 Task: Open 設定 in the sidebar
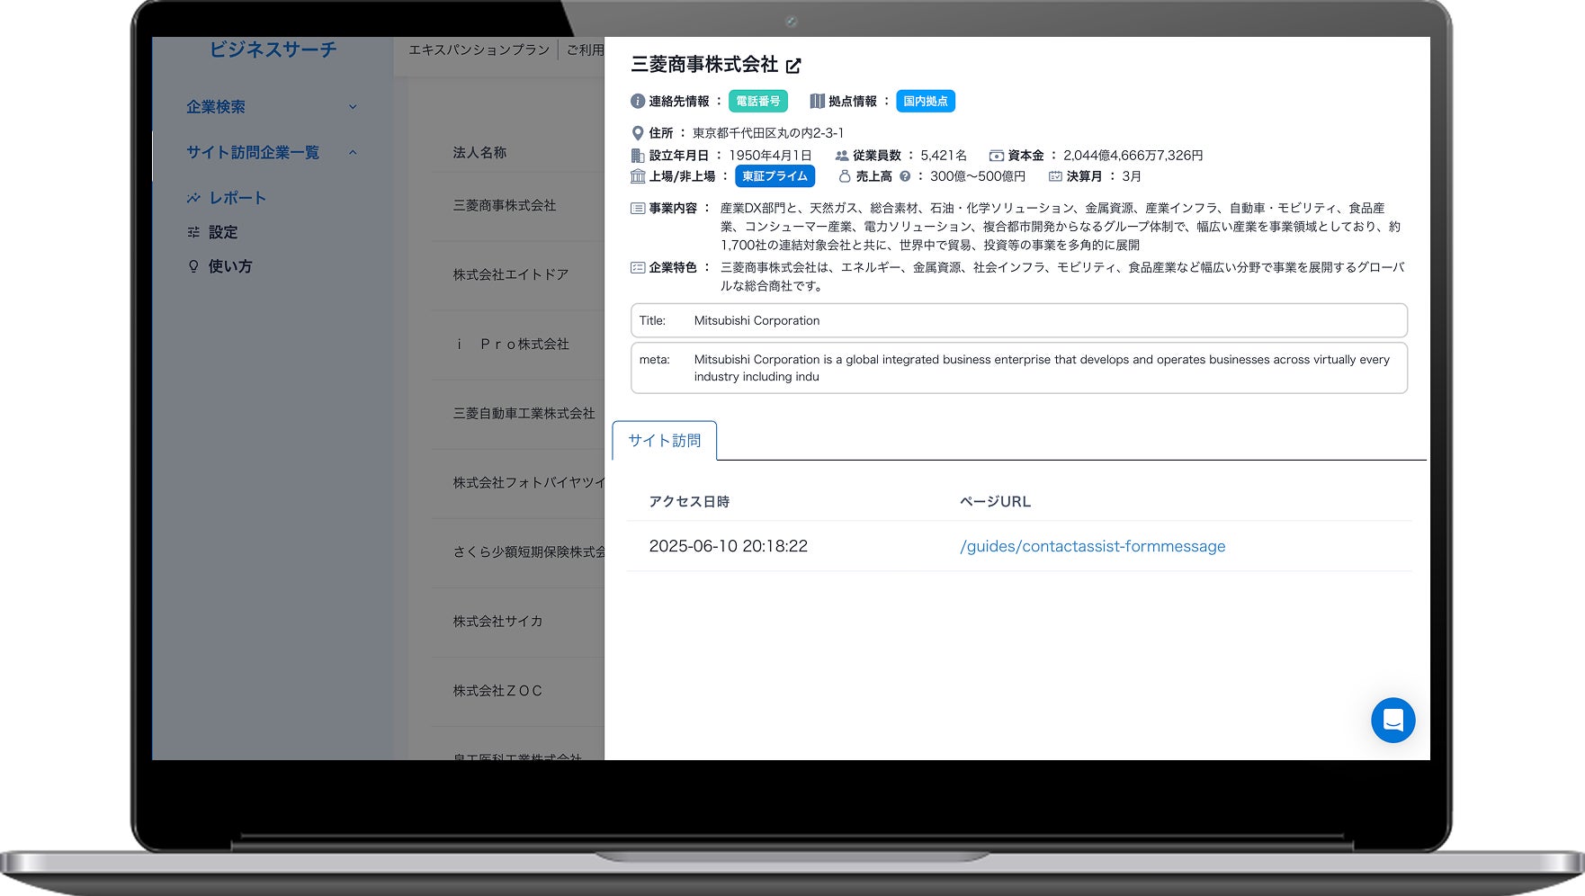click(x=223, y=232)
